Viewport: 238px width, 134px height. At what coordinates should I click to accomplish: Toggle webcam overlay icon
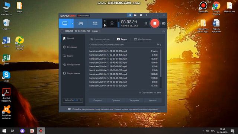pyautogui.click(x=112, y=23)
